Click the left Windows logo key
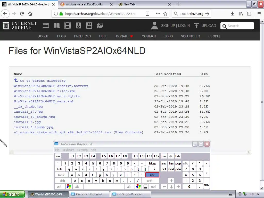The height and width of the screenshot is (198, 264). pos(69,187)
